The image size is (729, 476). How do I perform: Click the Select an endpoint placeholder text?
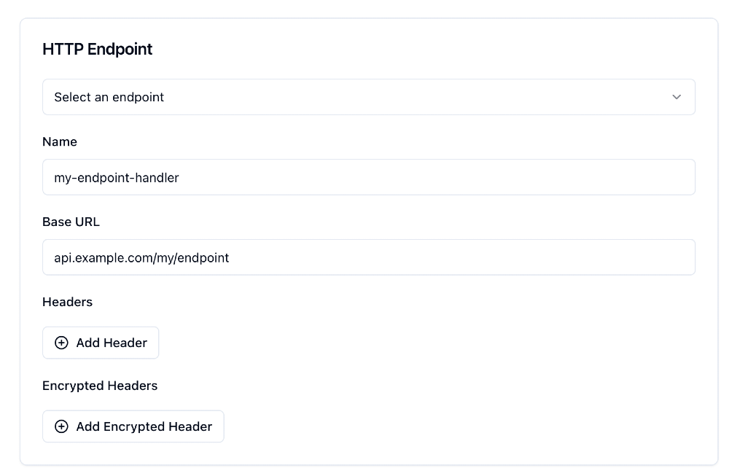[x=109, y=96]
